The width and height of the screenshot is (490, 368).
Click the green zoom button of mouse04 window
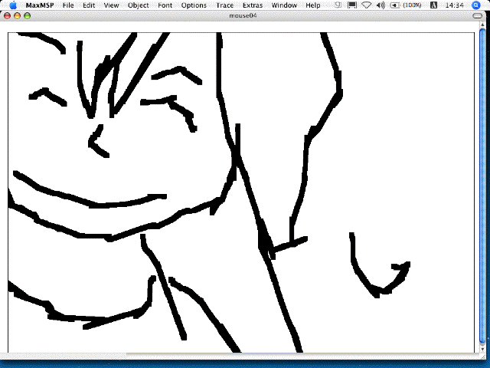click(x=27, y=15)
